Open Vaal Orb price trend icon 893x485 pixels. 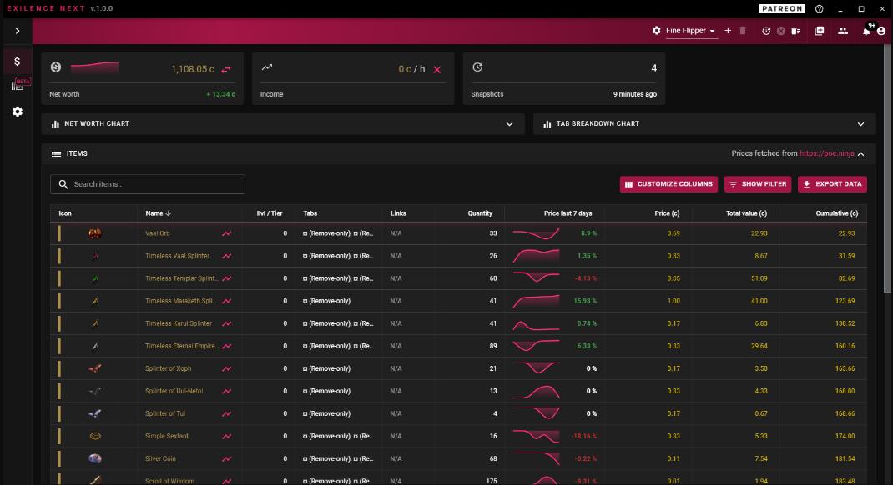tap(227, 233)
